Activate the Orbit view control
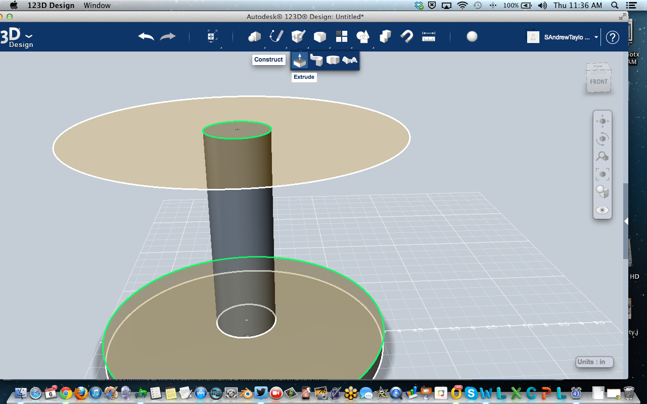Screen dimensions: 647x404 coord(602,139)
